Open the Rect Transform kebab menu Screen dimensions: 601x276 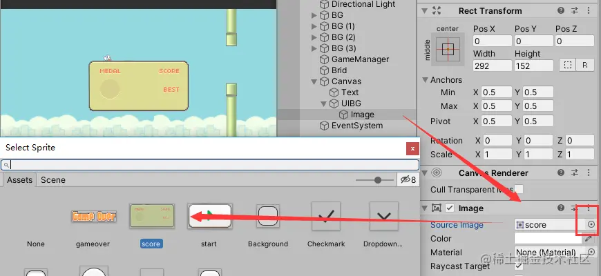pyautogui.click(x=589, y=11)
